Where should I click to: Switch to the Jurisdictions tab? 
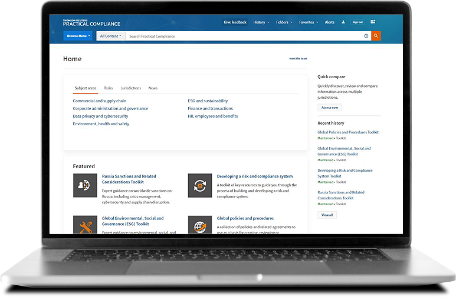130,88
